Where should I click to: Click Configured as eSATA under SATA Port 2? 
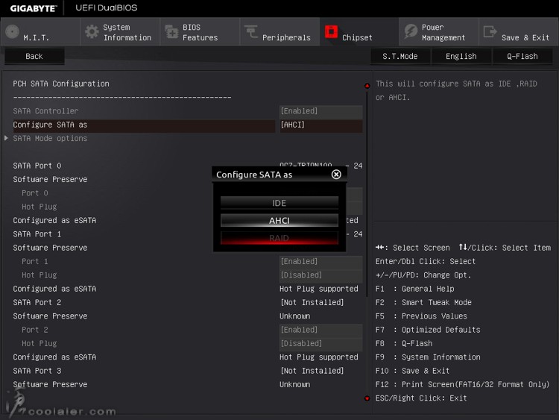coord(54,357)
